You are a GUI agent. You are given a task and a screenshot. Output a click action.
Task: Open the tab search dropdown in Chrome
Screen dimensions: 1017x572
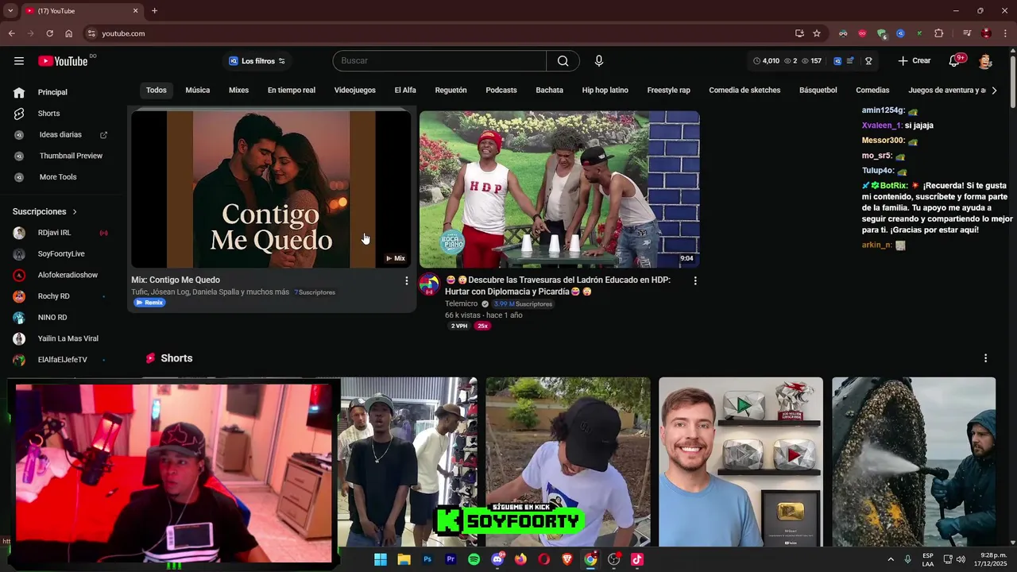pyautogui.click(x=10, y=11)
